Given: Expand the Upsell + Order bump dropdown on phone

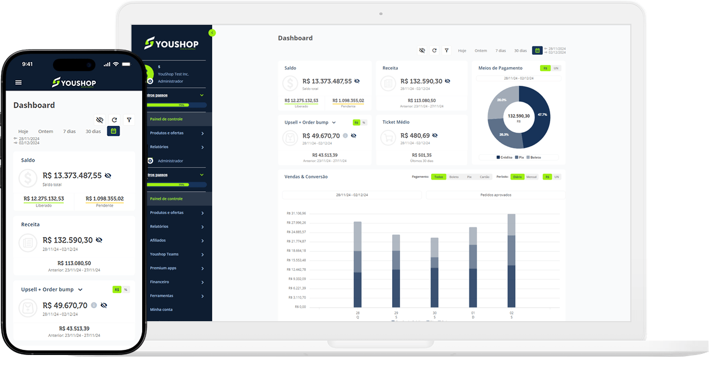Looking at the screenshot, I should point(80,290).
